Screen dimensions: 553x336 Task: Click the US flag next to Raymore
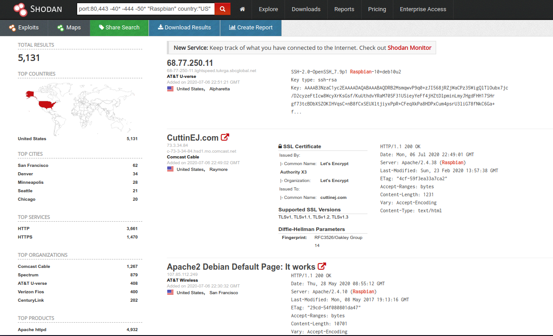(x=170, y=169)
